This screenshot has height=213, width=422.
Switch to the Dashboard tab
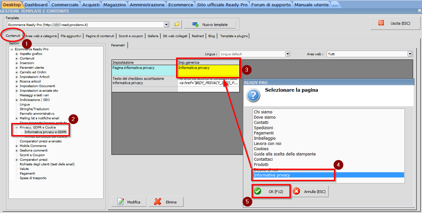pyautogui.click(x=36, y=5)
